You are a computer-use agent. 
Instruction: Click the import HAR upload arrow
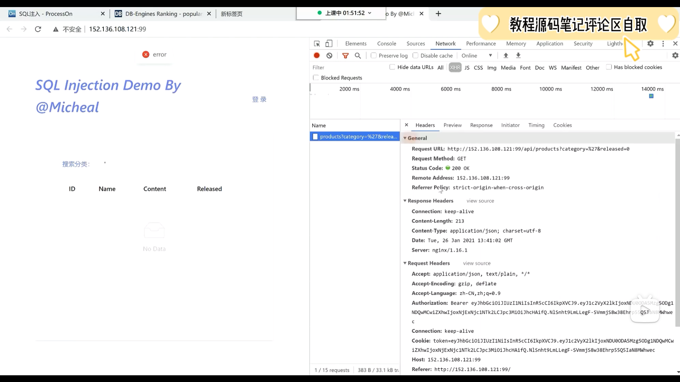(506, 56)
